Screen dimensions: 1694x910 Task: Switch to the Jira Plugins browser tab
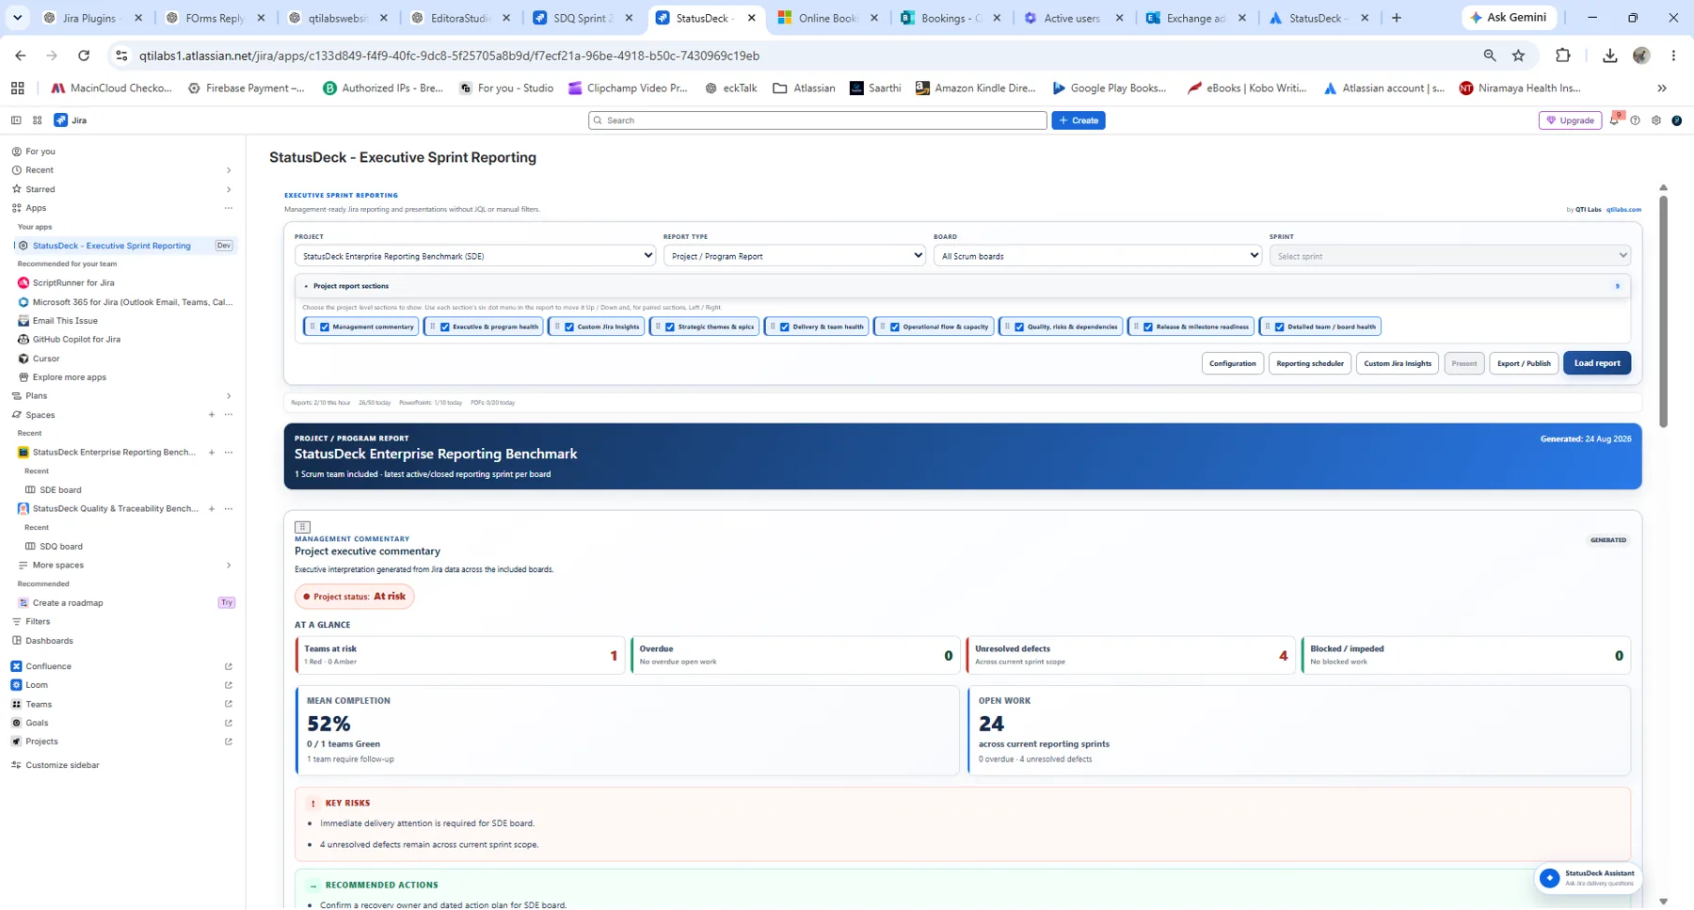pyautogui.click(x=92, y=18)
